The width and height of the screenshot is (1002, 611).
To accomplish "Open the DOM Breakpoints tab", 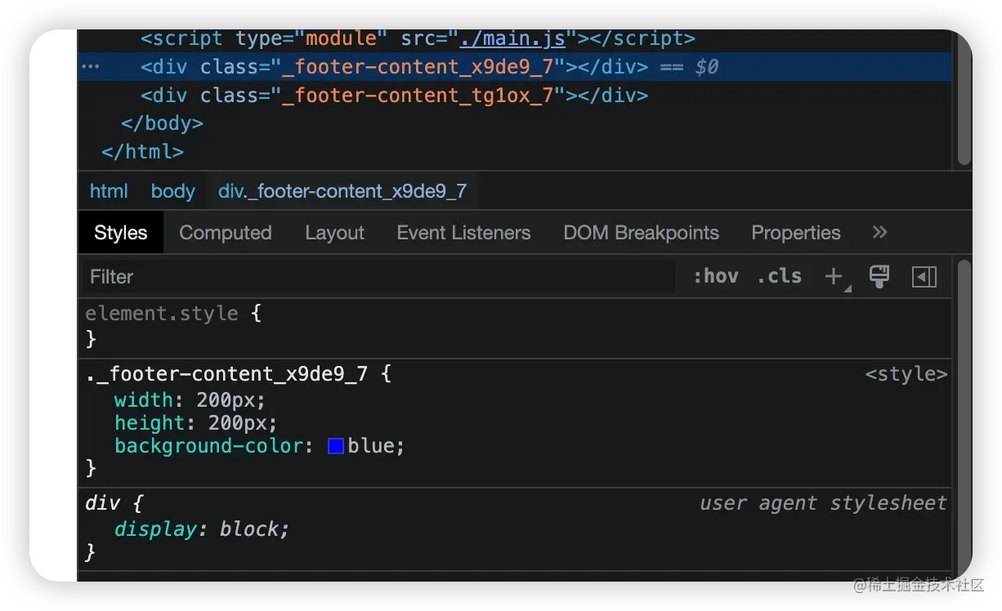I will pos(642,233).
